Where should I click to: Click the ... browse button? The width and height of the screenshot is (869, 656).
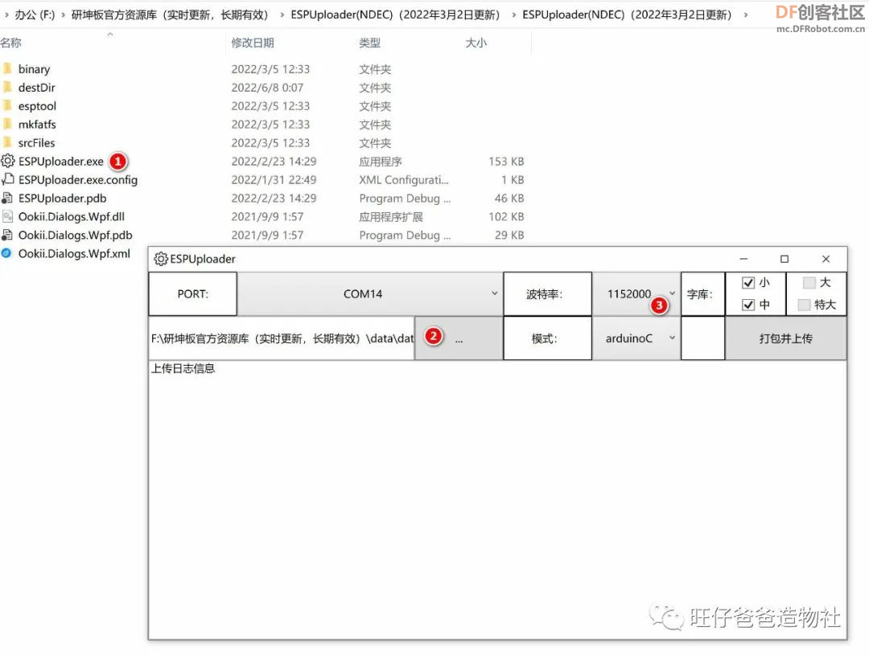(x=459, y=338)
